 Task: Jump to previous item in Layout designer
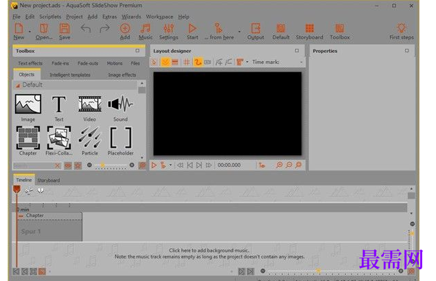[190, 166]
